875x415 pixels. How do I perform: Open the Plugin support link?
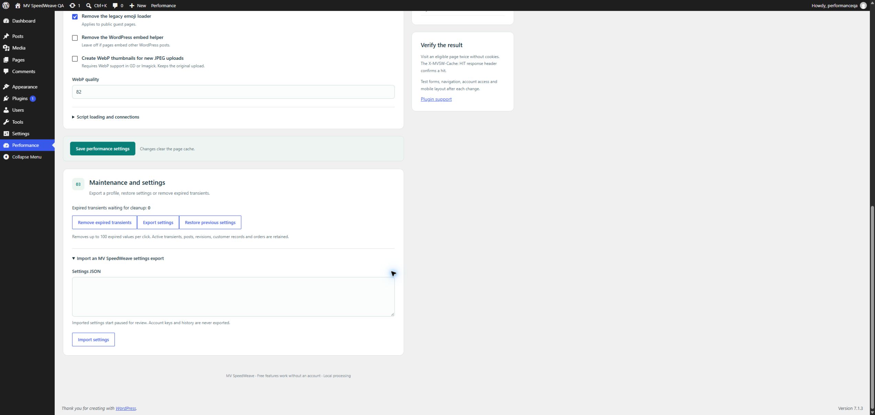coord(436,99)
